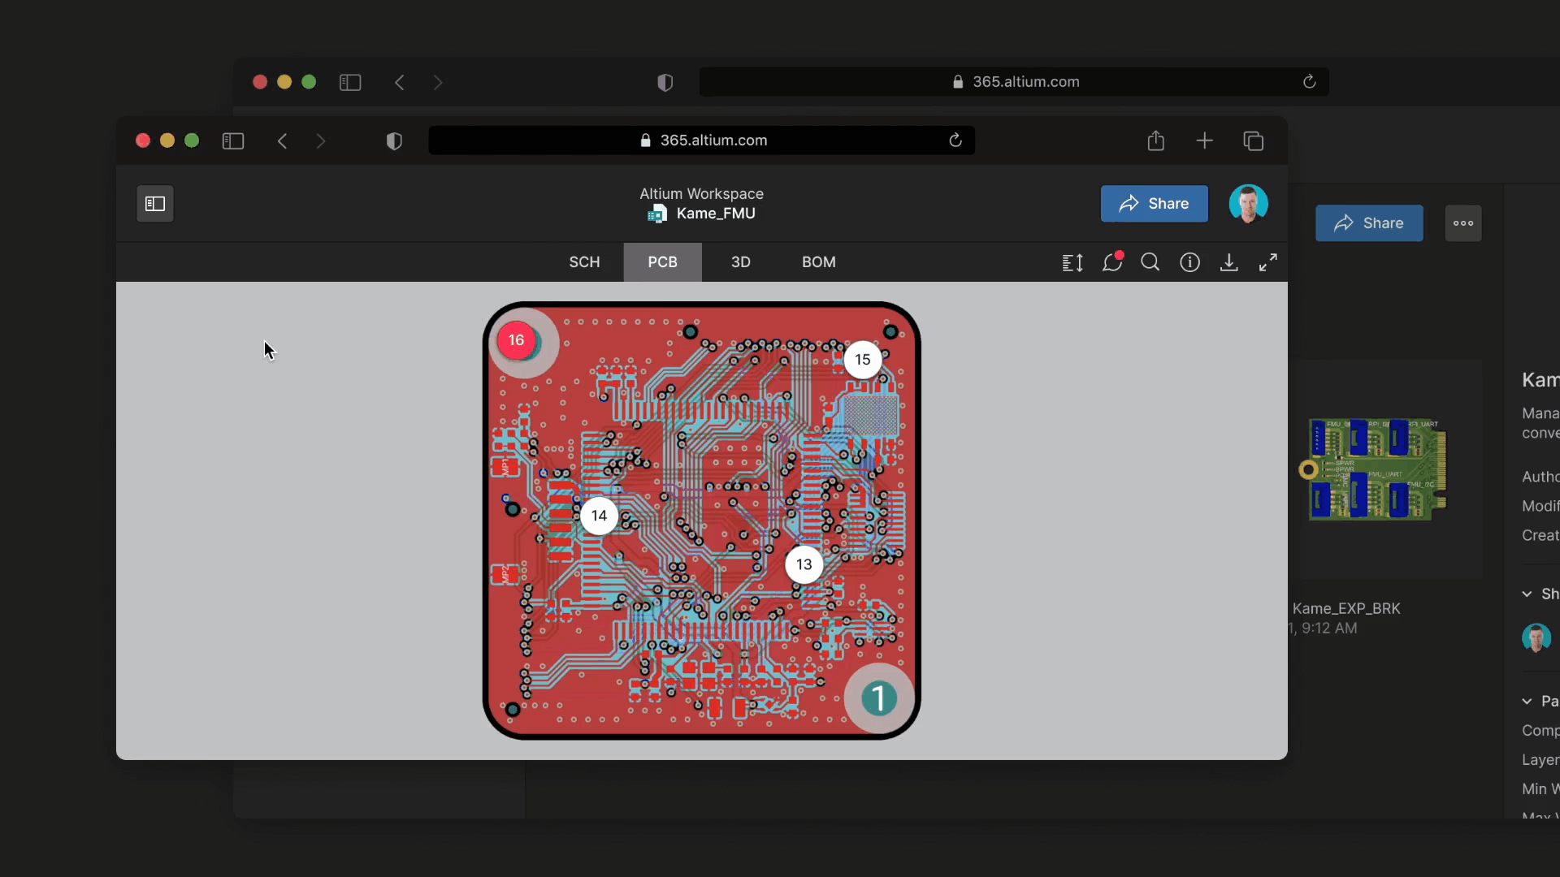Open the three-dots more menu in back window

(x=1463, y=223)
